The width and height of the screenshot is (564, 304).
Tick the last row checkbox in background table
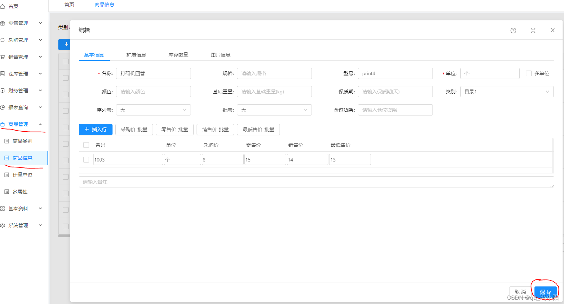coord(66,226)
